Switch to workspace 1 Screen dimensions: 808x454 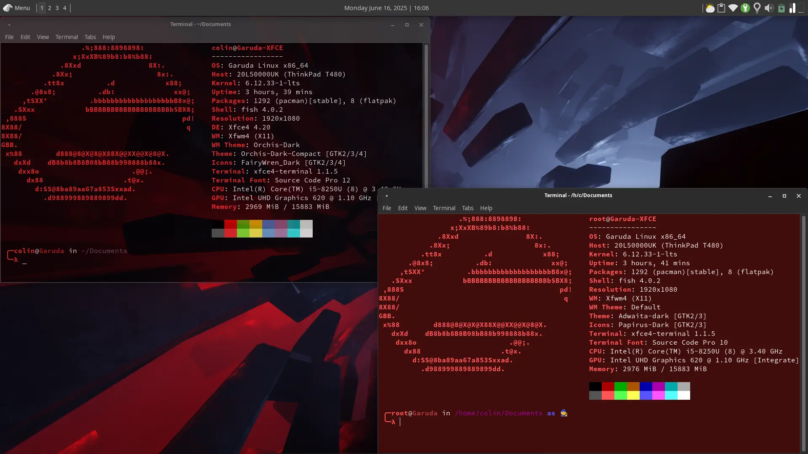(x=42, y=8)
